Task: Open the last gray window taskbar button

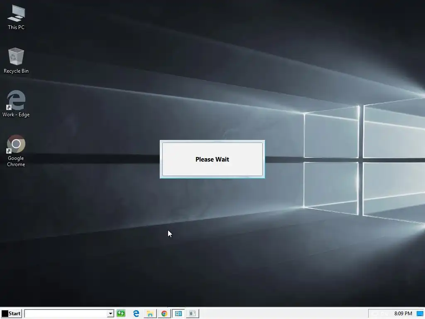Action: 193,314
